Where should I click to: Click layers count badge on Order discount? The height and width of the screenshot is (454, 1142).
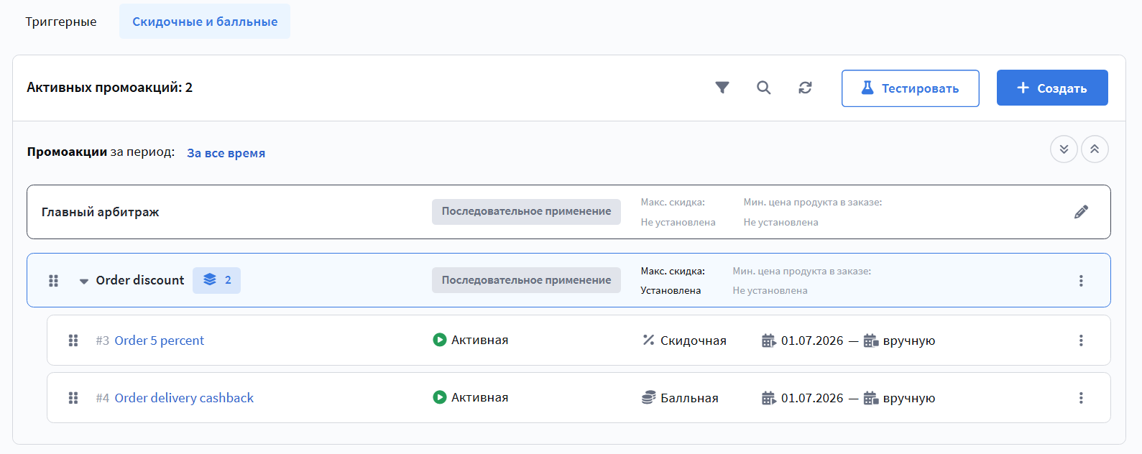coord(216,280)
